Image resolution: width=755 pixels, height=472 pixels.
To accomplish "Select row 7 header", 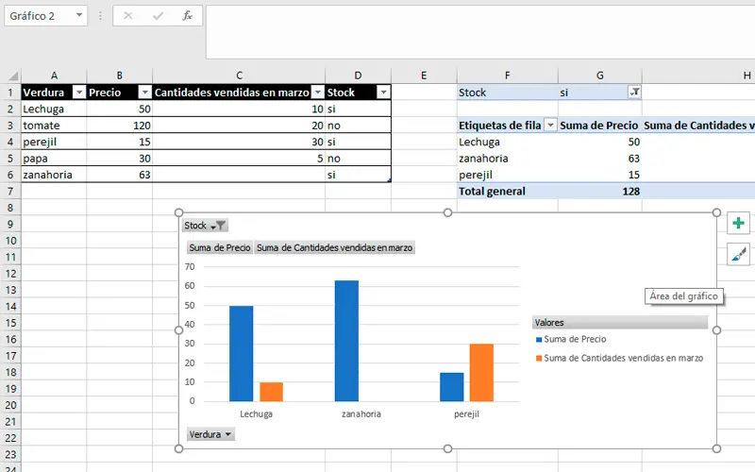I will pos(10,192).
